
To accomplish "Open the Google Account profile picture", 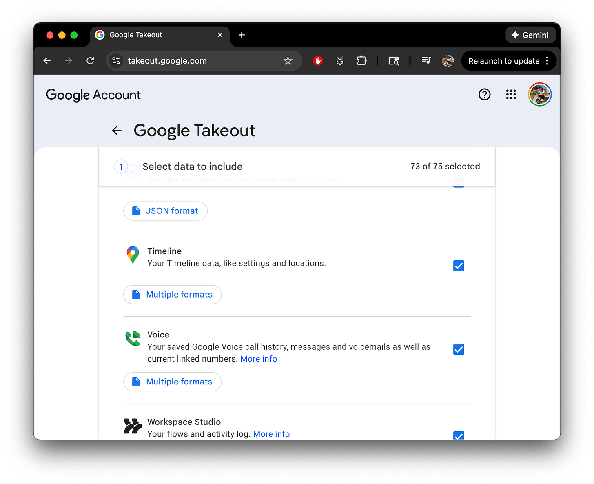I will (x=540, y=95).
